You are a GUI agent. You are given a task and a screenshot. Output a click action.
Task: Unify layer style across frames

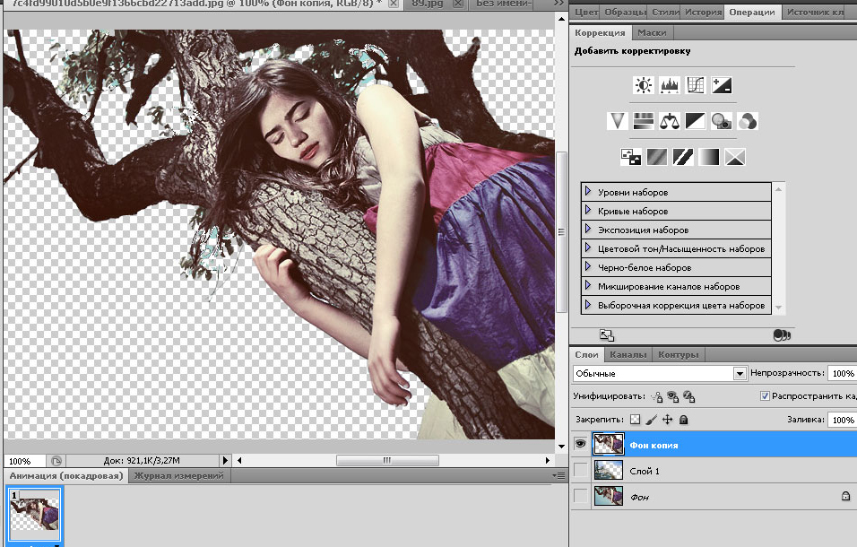pyautogui.click(x=689, y=396)
